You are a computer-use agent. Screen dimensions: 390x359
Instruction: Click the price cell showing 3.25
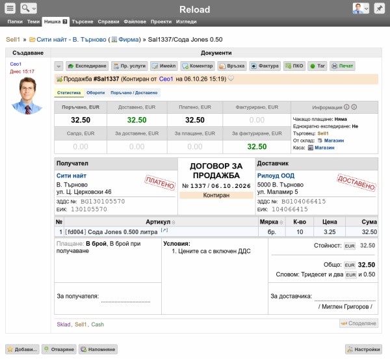click(x=330, y=232)
